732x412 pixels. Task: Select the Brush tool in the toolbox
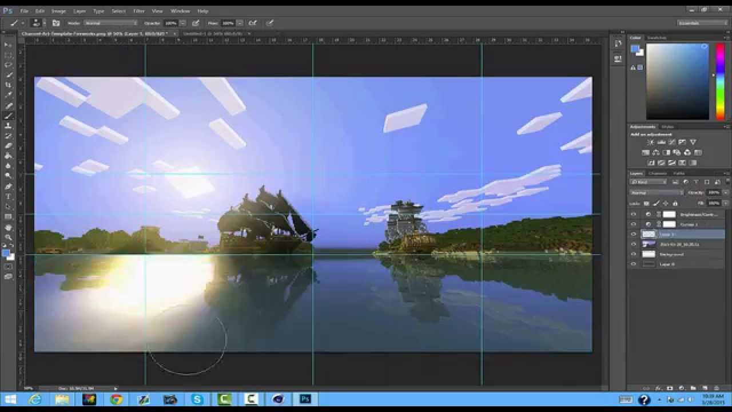click(x=8, y=116)
